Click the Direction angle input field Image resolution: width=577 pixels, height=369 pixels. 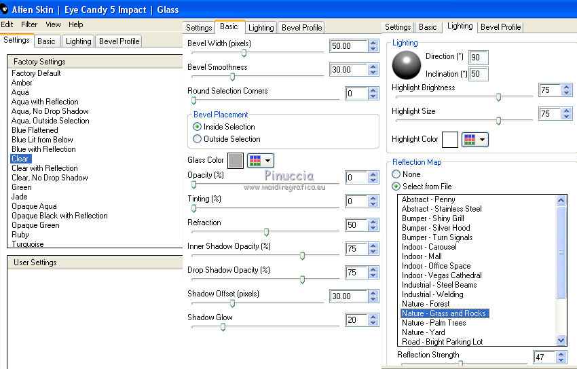tap(479, 58)
